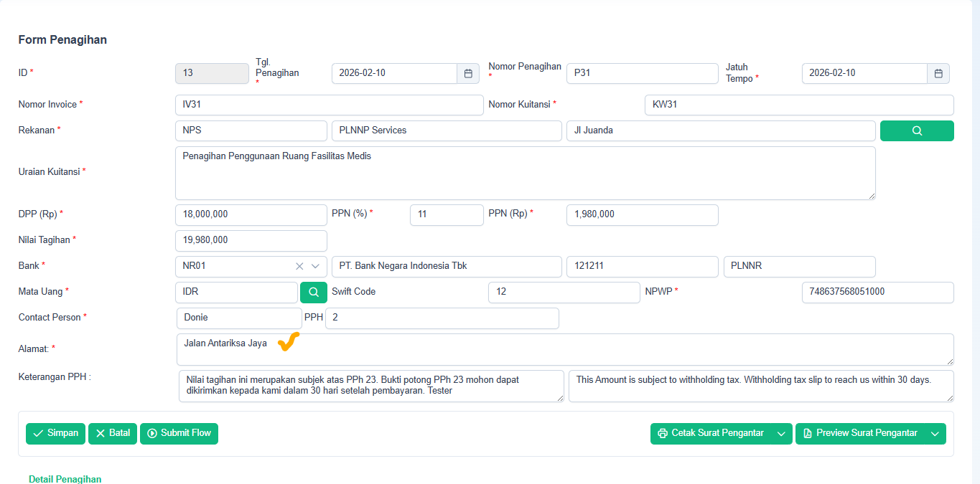Start the Submit Flow action
This screenshot has width=980, height=484.
(179, 434)
